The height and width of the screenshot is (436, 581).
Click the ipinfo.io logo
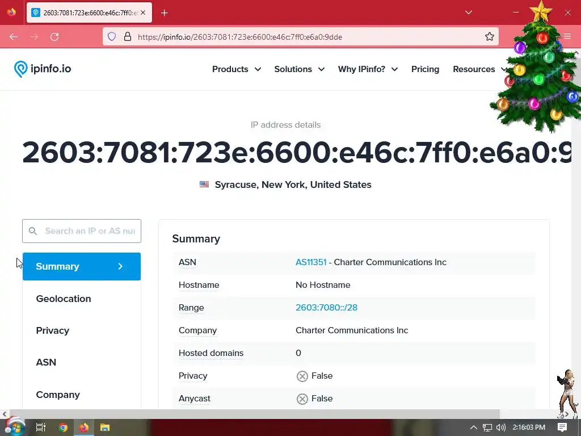(42, 69)
